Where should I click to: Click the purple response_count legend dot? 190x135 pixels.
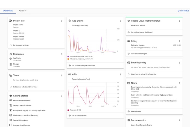[68, 56]
